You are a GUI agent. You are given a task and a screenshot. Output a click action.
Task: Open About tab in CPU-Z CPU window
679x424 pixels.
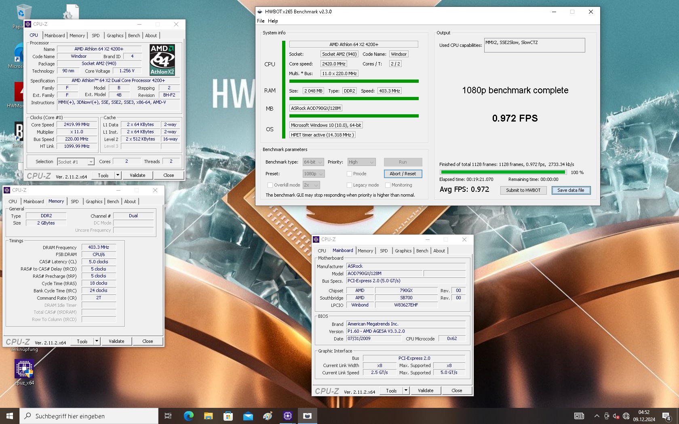(151, 36)
